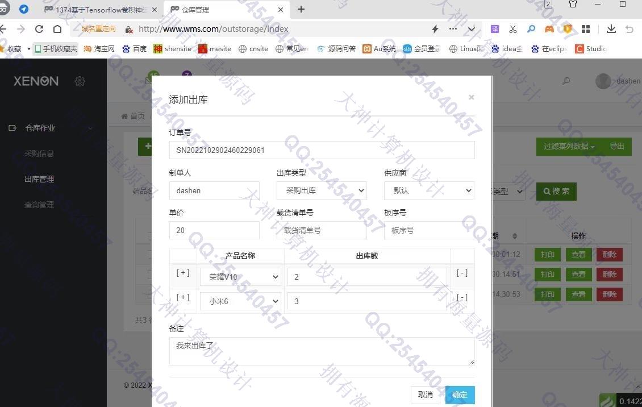Click the browser forward arrow

pyautogui.click(x=21, y=29)
